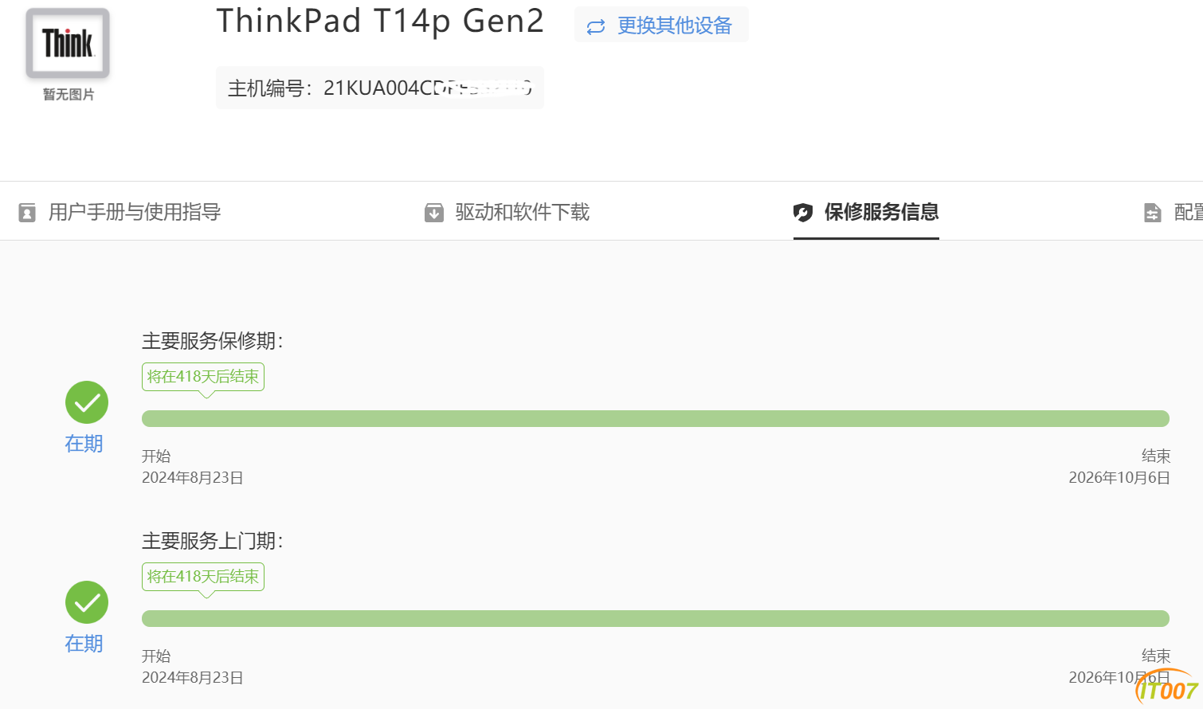This screenshot has width=1203, height=709.
Task: Open the partially visible 配置 tab
Action: click(x=1188, y=212)
